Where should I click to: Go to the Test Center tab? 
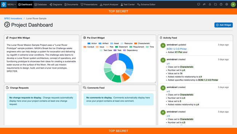click(128, 4)
